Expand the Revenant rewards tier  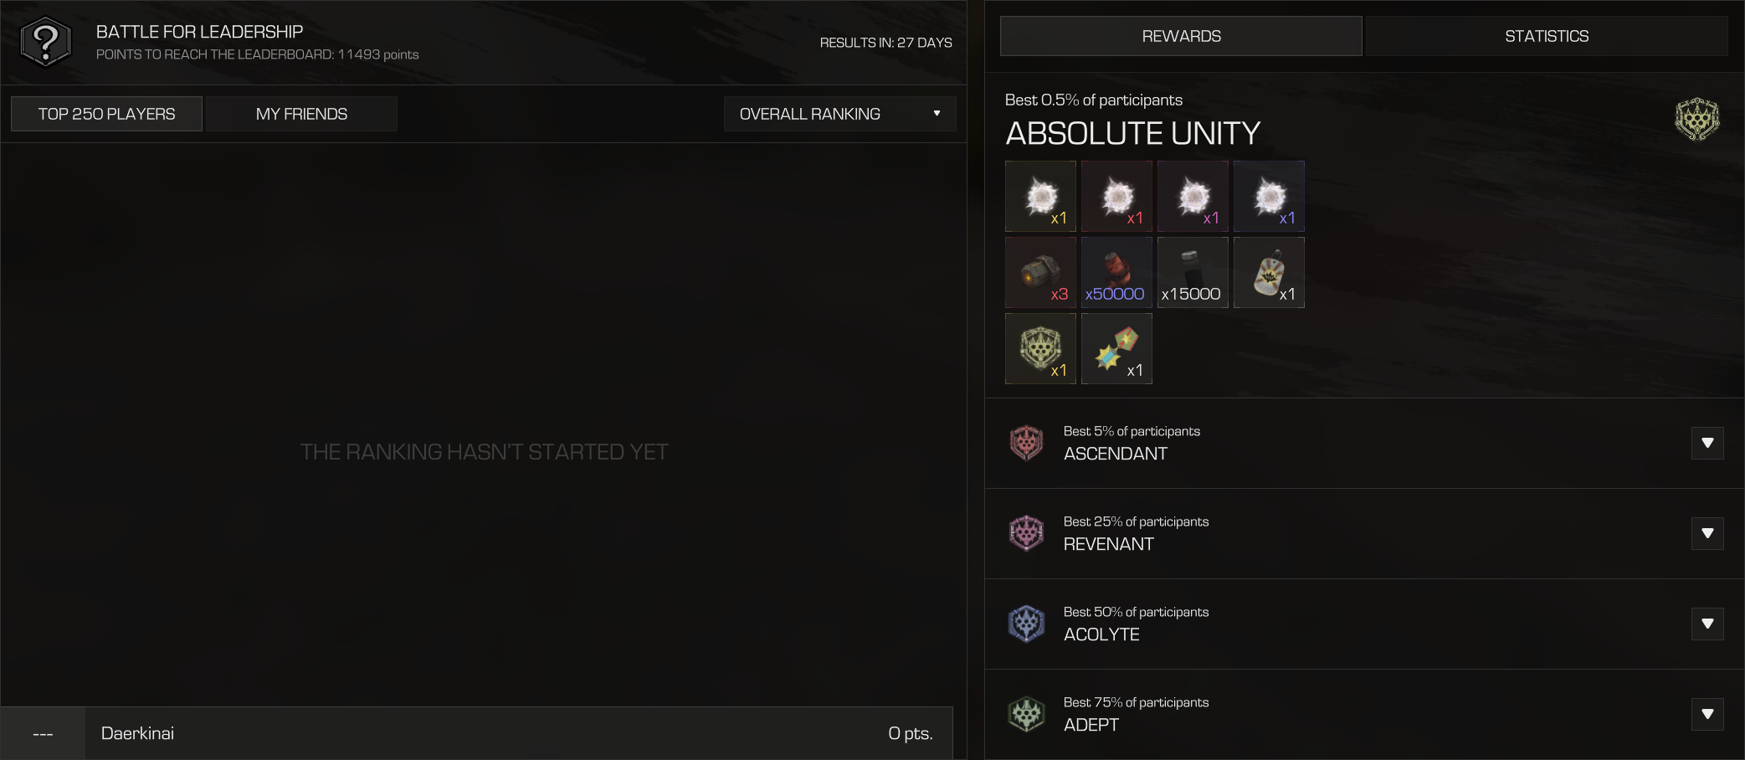pos(1707,533)
